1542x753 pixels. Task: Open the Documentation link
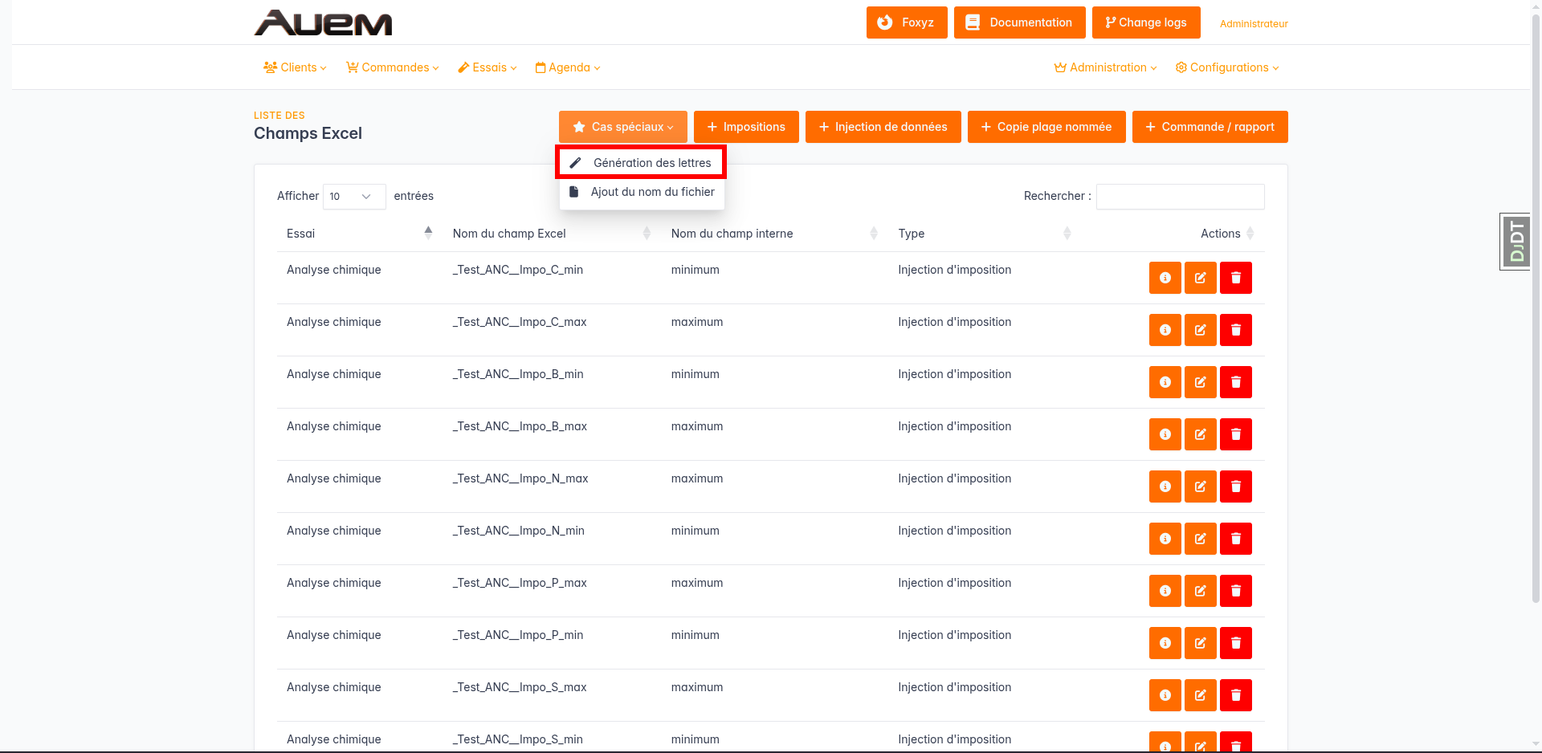(x=1019, y=22)
